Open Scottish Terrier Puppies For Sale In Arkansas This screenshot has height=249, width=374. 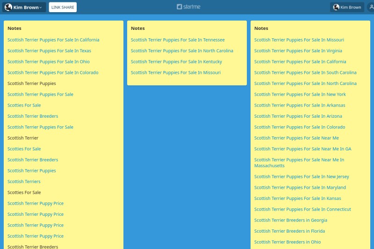click(300, 105)
